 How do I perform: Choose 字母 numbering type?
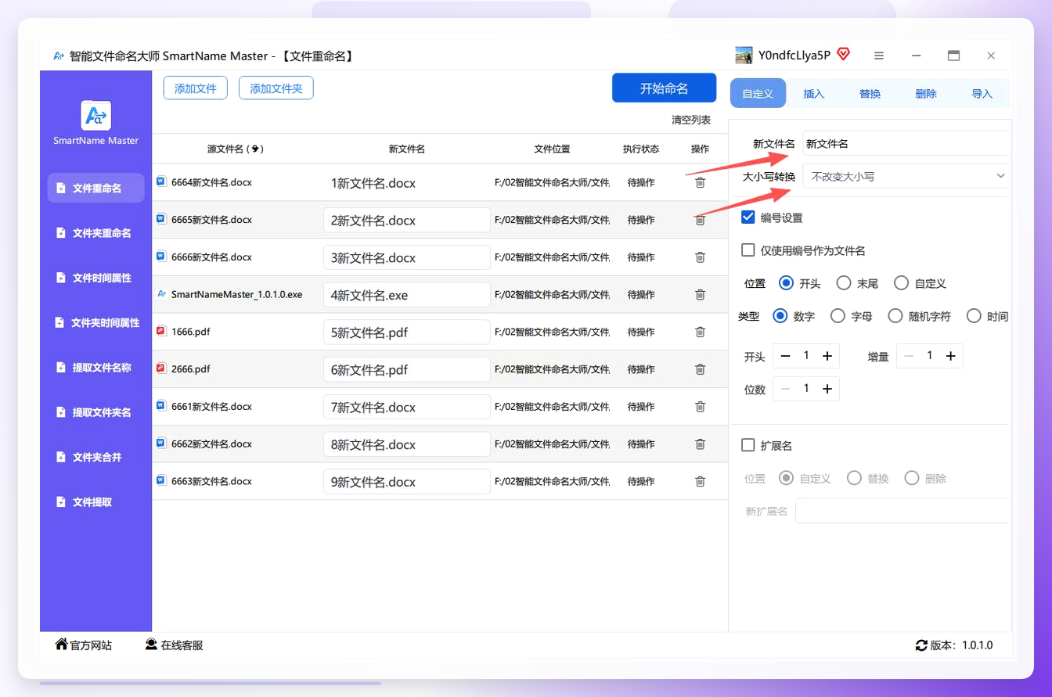point(838,316)
